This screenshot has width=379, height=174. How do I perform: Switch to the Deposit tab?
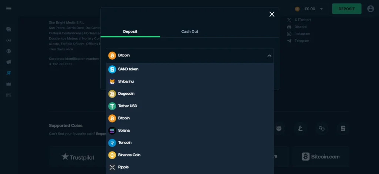130,32
